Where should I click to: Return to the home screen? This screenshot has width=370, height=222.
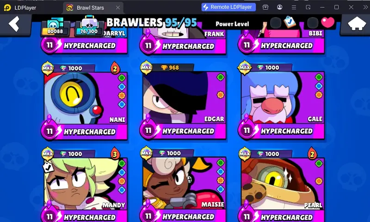(357, 24)
